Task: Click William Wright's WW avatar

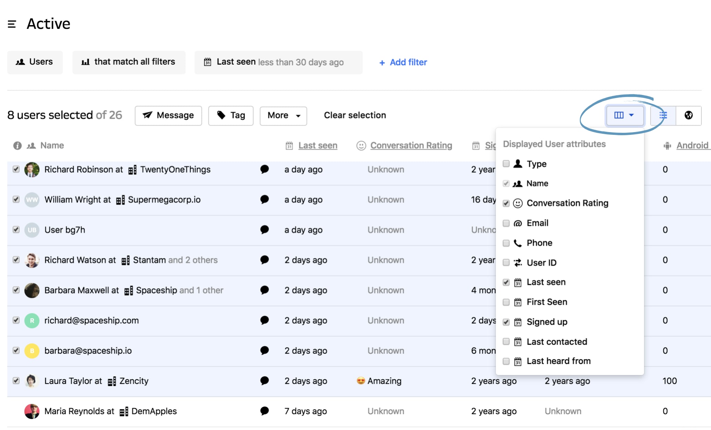Action: pos(32,200)
